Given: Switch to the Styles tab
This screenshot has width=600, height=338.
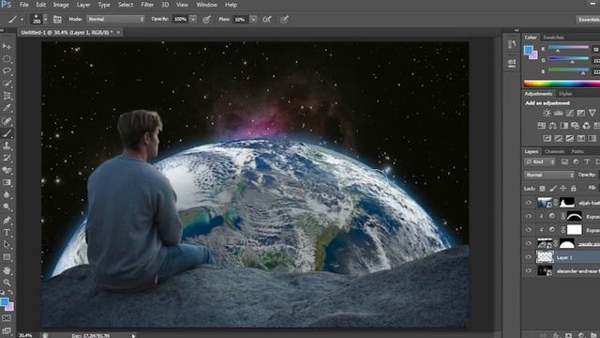Looking at the screenshot, I should [565, 94].
